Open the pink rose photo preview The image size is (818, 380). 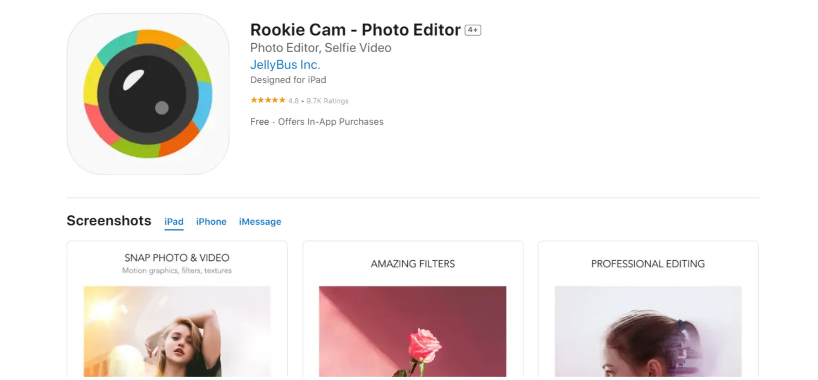pyautogui.click(x=412, y=331)
